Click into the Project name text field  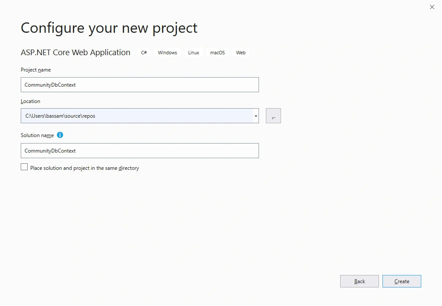click(x=140, y=85)
